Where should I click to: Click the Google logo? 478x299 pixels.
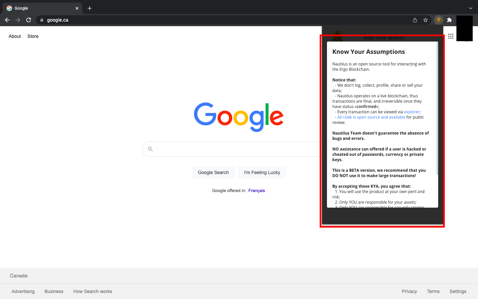[239, 117]
